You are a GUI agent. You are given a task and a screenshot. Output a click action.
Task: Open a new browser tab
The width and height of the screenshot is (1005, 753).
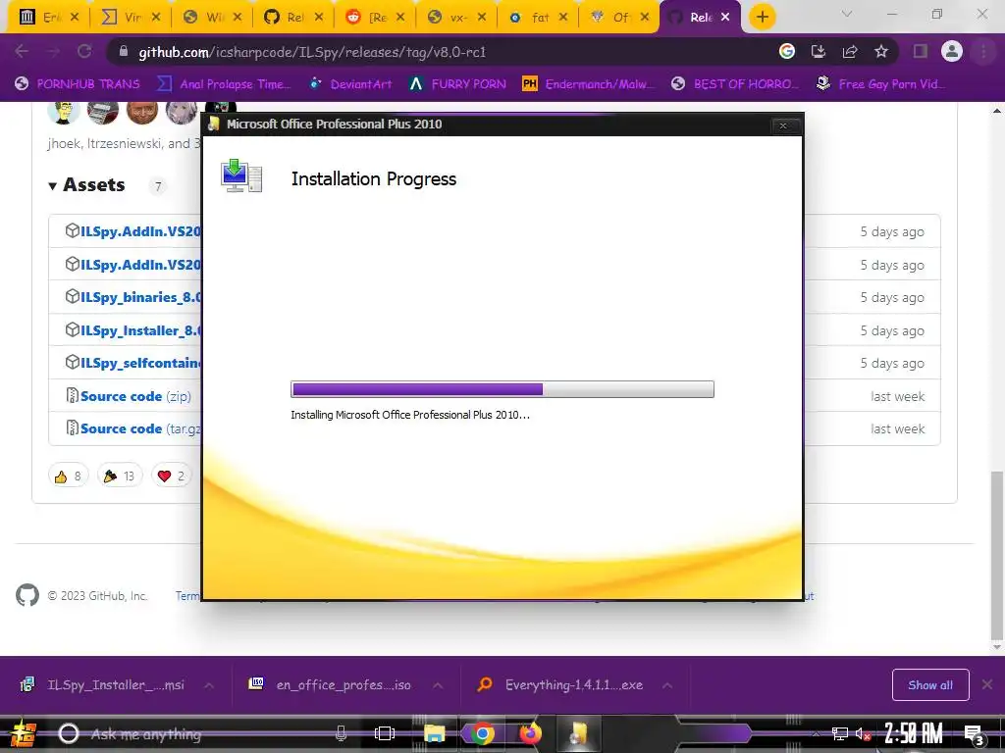(x=762, y=18)
